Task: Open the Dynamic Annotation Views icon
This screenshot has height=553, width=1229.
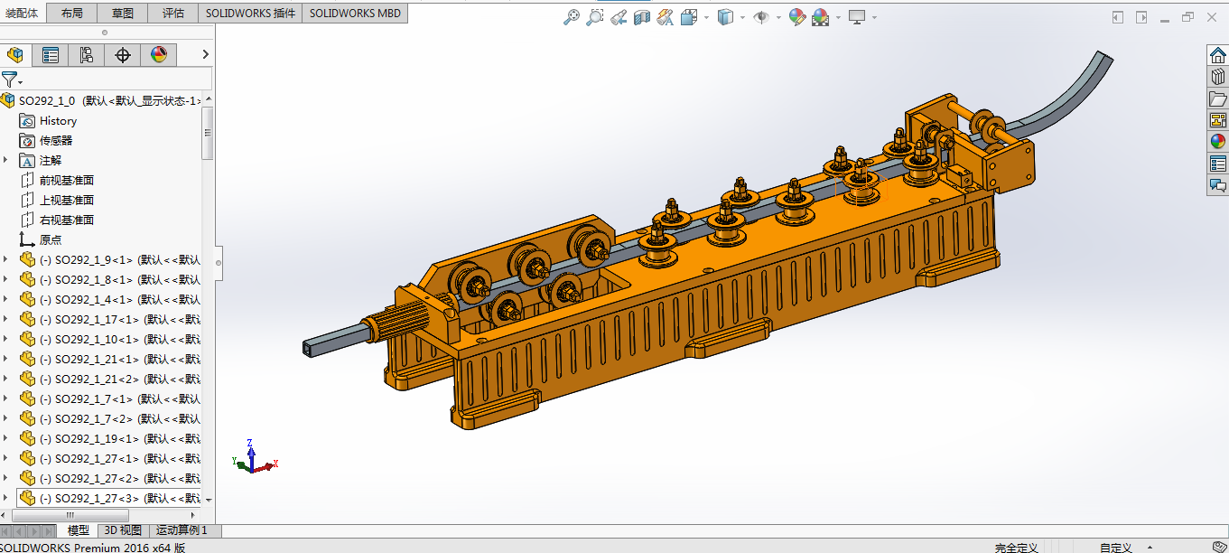Action: click(666, 17)
